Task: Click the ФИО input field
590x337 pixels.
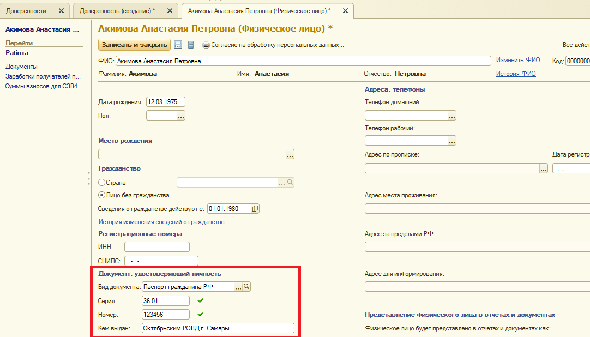Action: (x=303, y=61)
